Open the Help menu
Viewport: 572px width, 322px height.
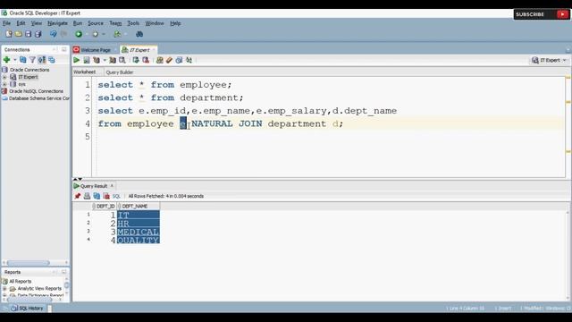pyautogui.click(x=175, y=23)
